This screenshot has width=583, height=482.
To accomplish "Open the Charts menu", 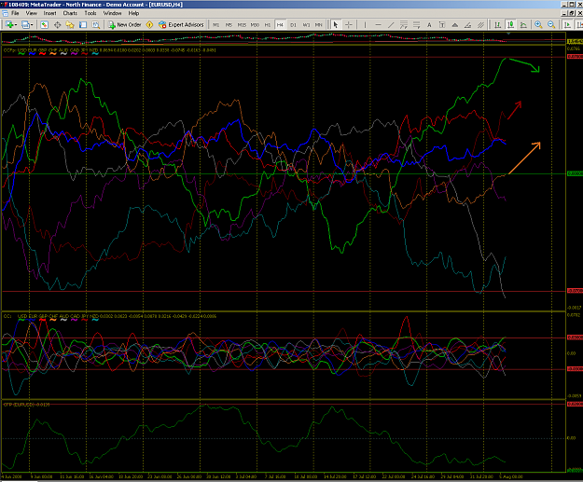I will 70,13.
